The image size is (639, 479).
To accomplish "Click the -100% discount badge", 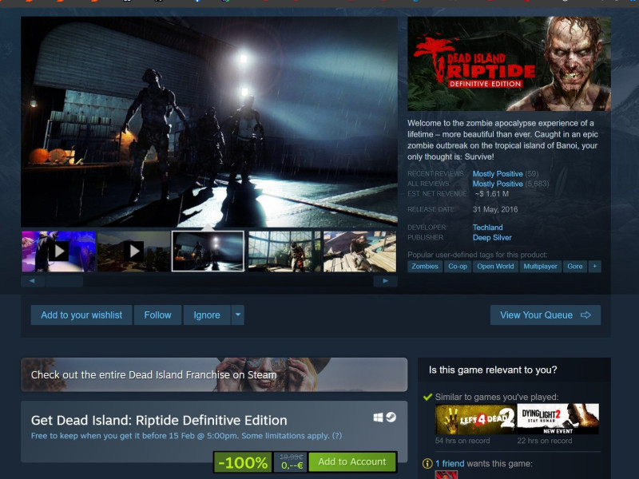I will tap(243, 463).
